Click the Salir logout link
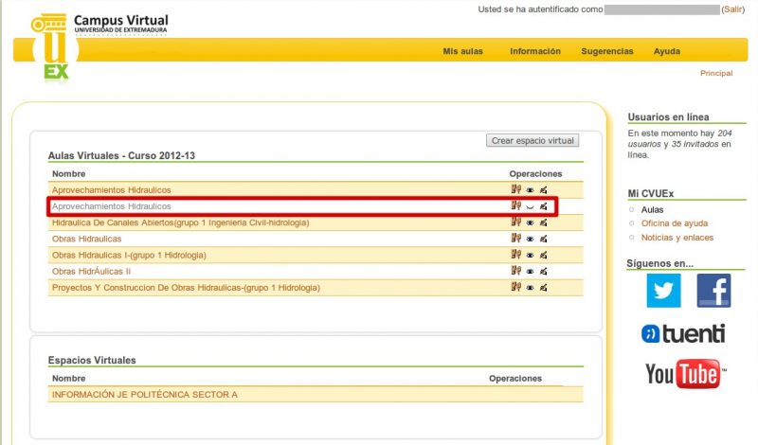758x445 pixels. 732,9
